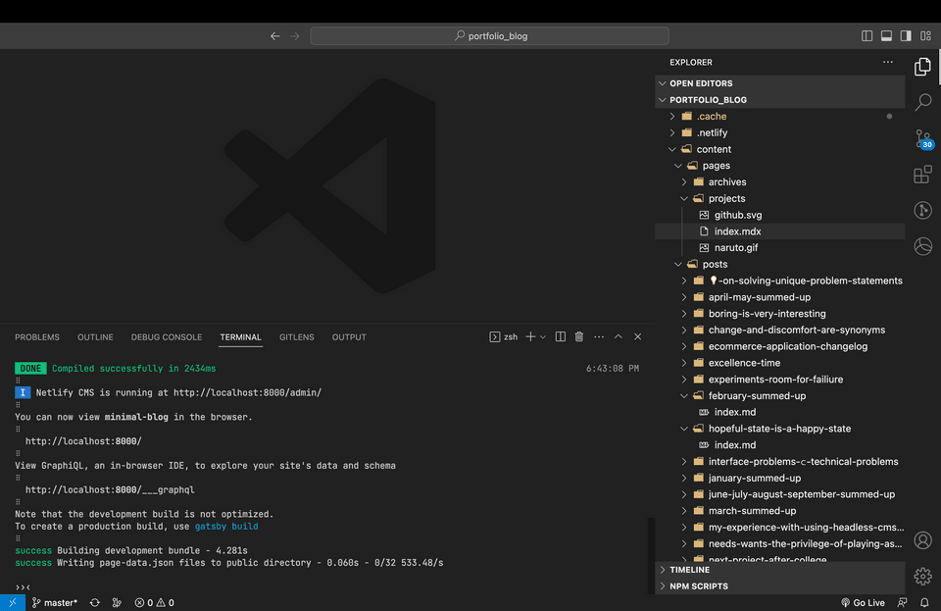Open http://localhost:8000/admin/ link in terminal
The height and width of the screenshot is (611, 941).
(247, 392)
